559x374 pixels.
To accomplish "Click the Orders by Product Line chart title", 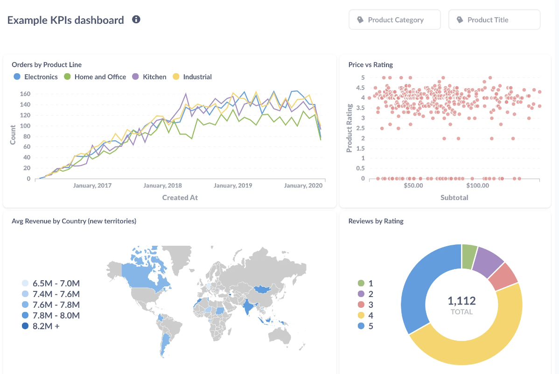I will click(46, 64).
